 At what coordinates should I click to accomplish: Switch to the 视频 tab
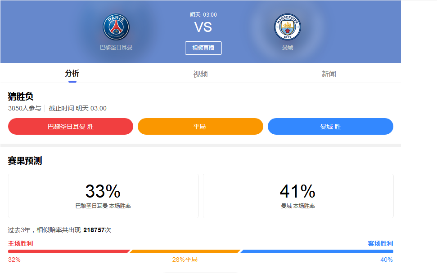[202, 73]
